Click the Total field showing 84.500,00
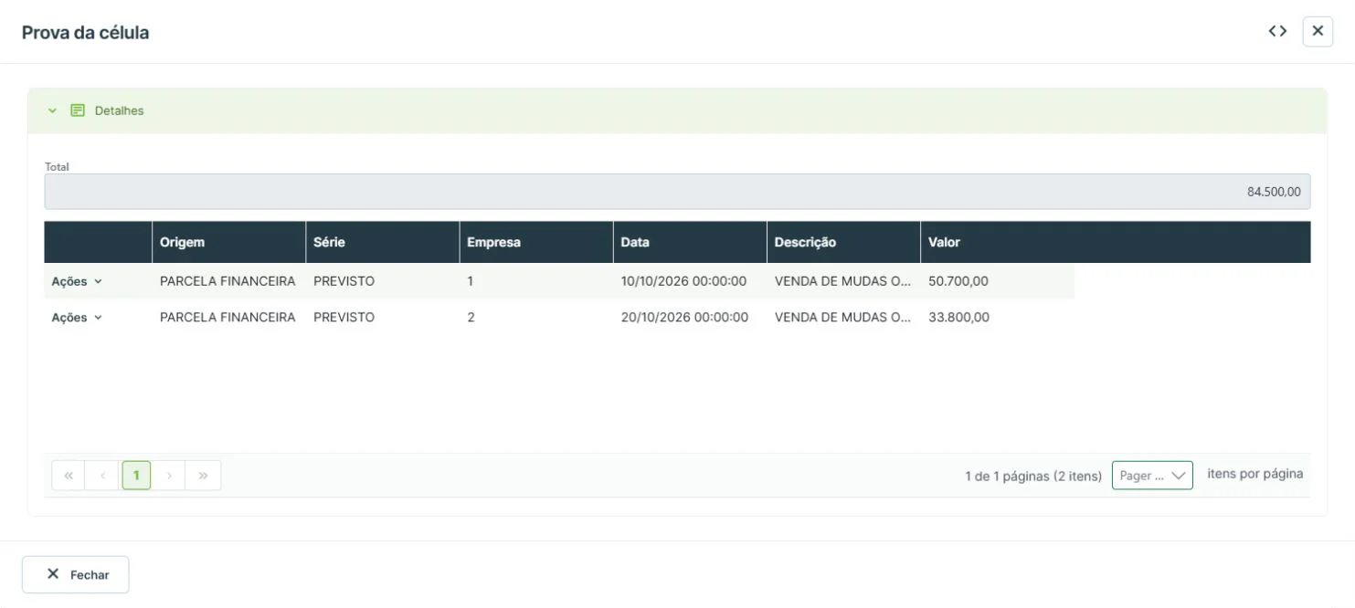The height and width of the screenshot is (608, 1355). pyautogui.click(x=677, y=192)
